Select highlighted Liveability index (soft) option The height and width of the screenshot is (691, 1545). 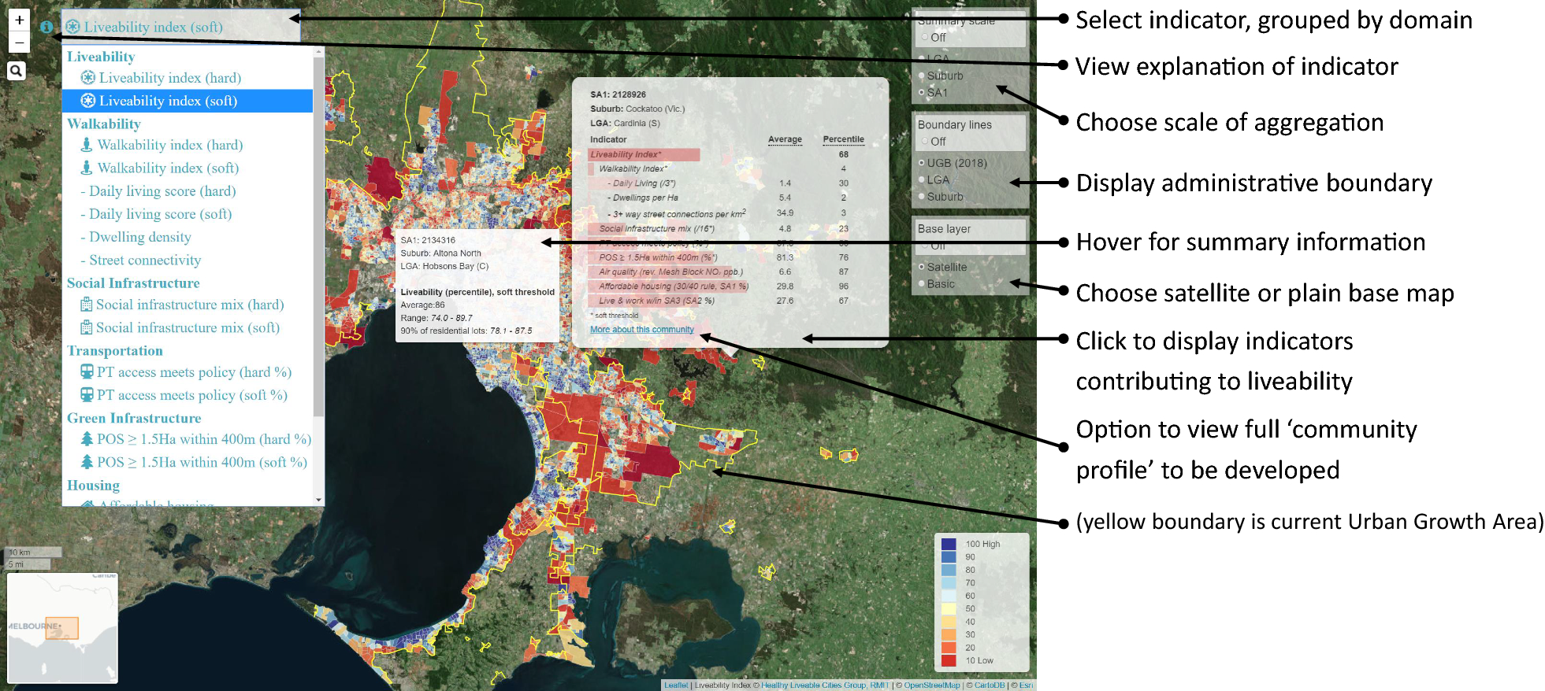tap(188, 101)
